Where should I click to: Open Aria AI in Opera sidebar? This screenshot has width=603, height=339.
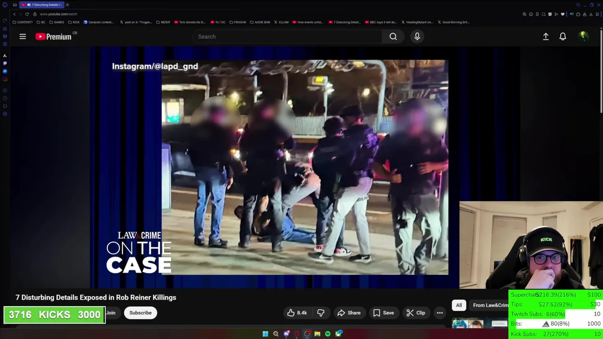tap(5, 56)
